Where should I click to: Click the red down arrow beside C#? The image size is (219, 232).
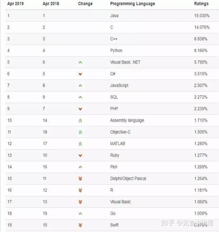click(x=80, y=74)
